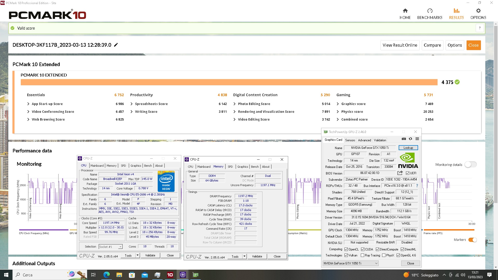The width and height of the screenshot is (498, 280).
Task: Toggle Ray Tracing checkbox in GPU-Z
Action: (362, 255)
